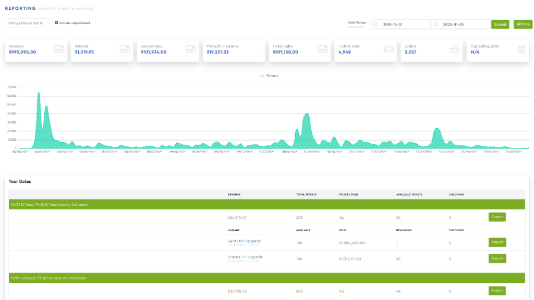
Task: Toggle the Revenue series in chart legend
Action: [x=270, y=76]
